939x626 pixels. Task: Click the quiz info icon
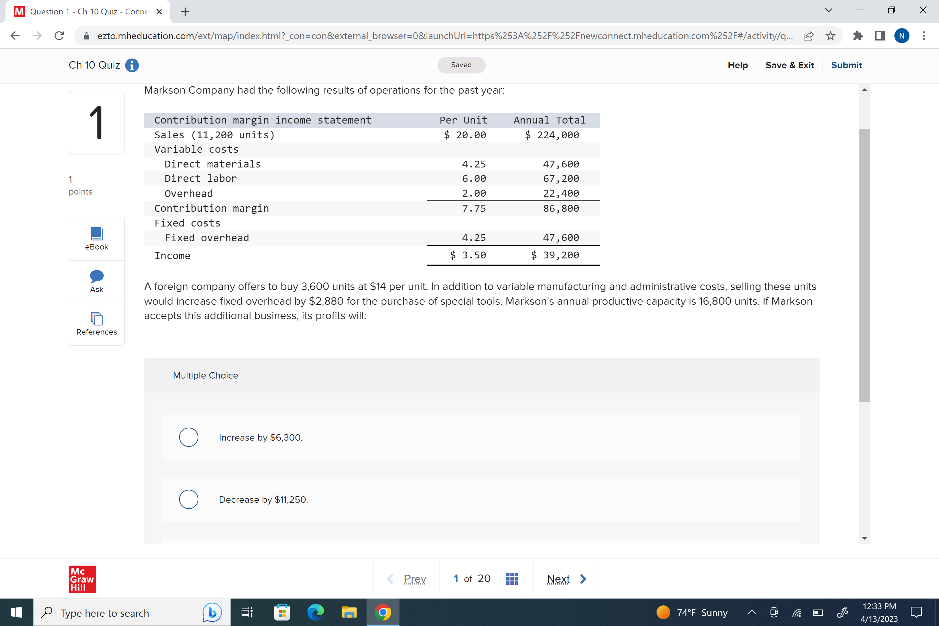coord(132,65)
